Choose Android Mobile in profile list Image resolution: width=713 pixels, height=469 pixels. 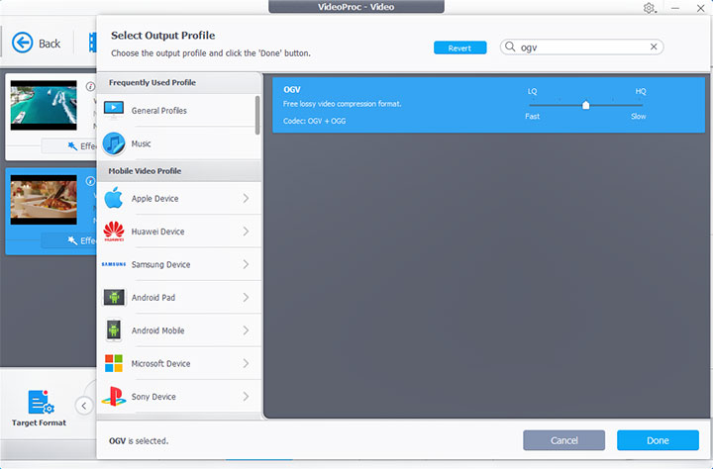click(179, 330)
